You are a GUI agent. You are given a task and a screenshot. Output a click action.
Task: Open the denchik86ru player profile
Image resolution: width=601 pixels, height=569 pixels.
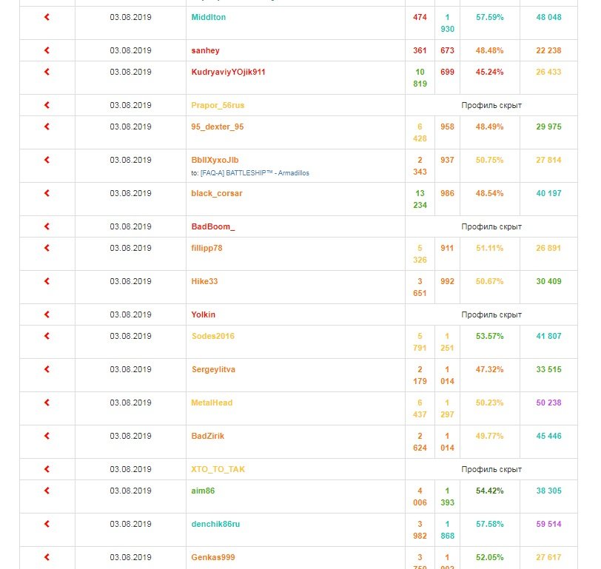point(216,524)
